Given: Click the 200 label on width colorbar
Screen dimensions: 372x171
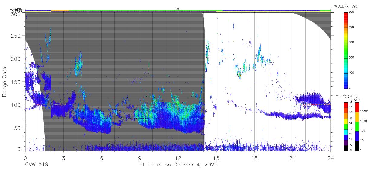Looking at the screenshot, I should (351, 57).
